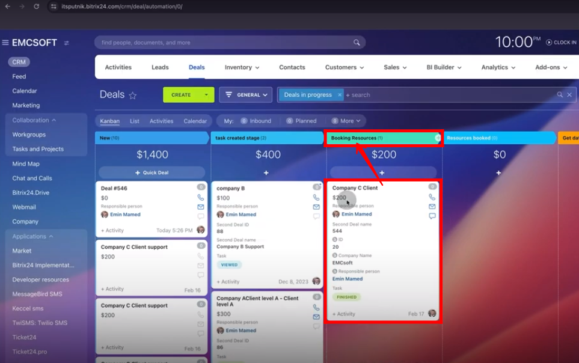Switch to List view
The height and width of the screenshot is (363, 579).
135,121
